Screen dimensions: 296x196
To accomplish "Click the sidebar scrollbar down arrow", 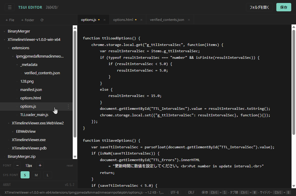I will point(75,157).
